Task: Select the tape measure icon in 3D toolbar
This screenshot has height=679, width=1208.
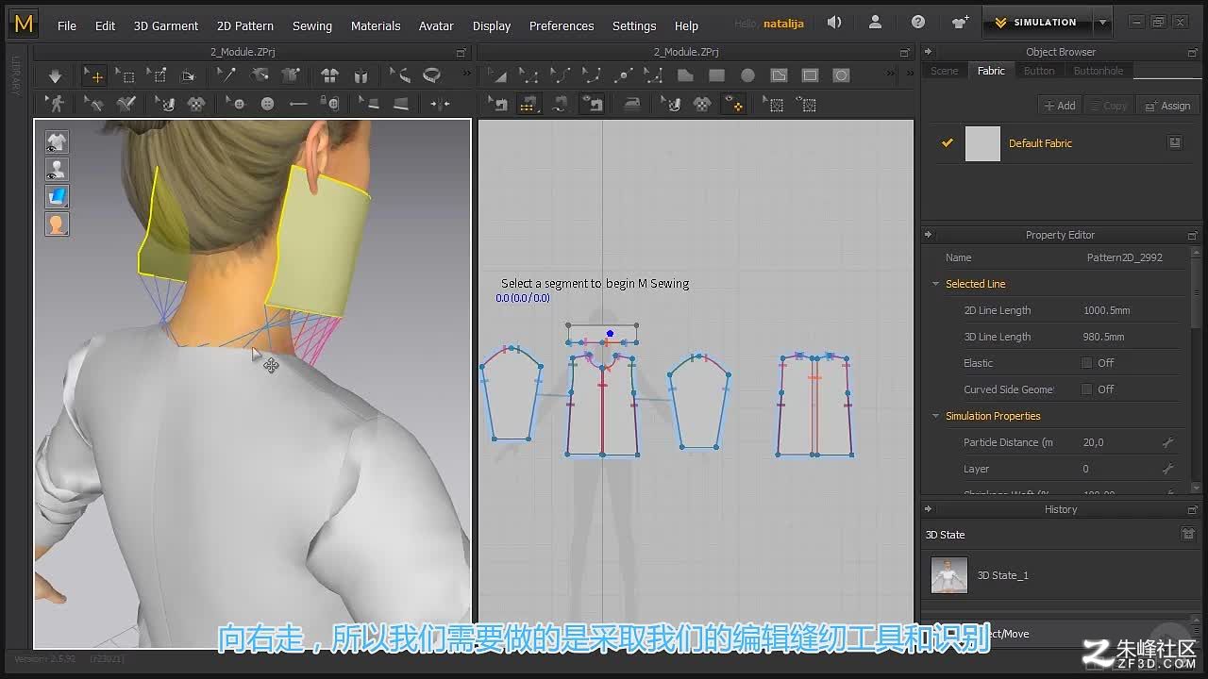Action: coord(431,75)
